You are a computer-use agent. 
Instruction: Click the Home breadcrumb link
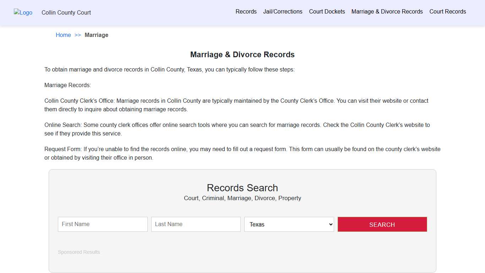(63, 35)
